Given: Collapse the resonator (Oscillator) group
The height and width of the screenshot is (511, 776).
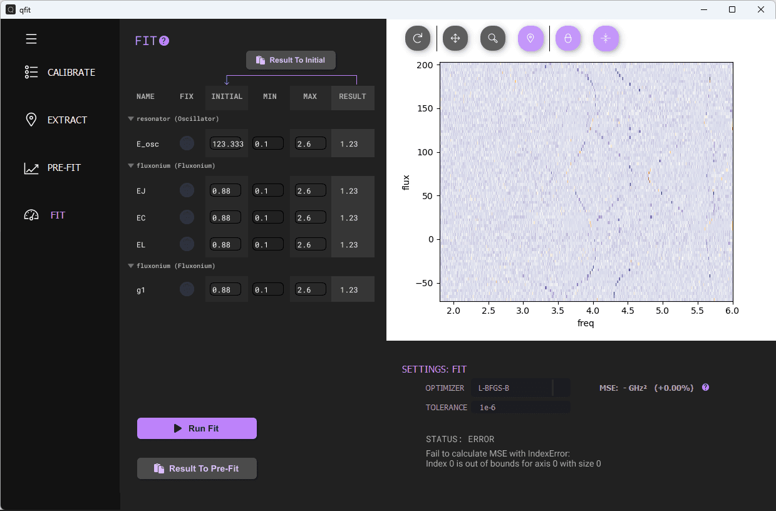Looking at the screenshot, I should pos(131,118).
